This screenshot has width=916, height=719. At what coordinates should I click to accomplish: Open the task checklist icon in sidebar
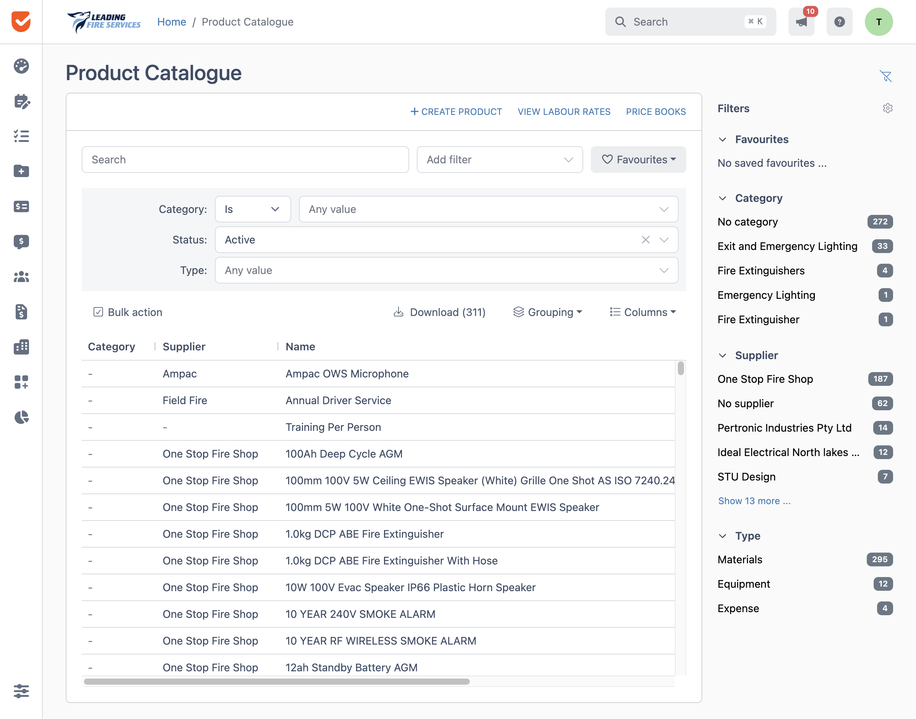[x=21, y=136]
